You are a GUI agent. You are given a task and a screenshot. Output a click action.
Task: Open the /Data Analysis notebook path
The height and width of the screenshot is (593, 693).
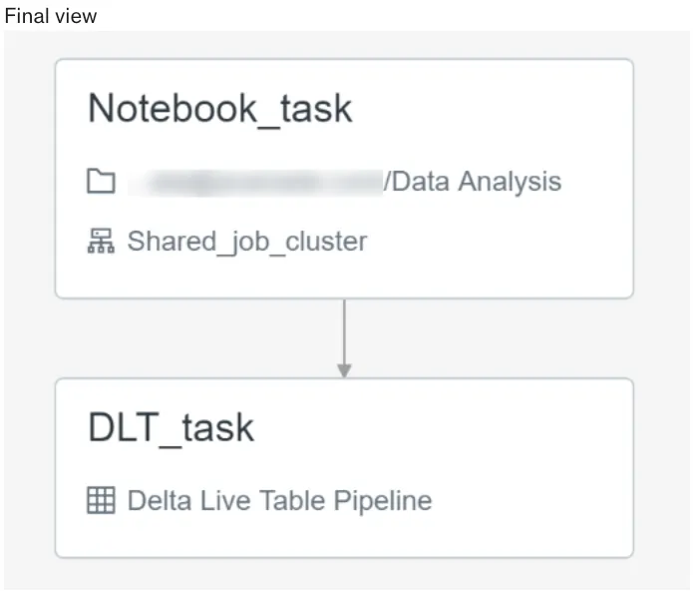[x=473, y=182]
